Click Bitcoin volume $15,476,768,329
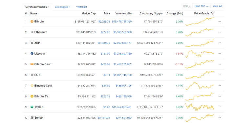Image resolution: width=233 pixels, height=123 pixels. 122,22
